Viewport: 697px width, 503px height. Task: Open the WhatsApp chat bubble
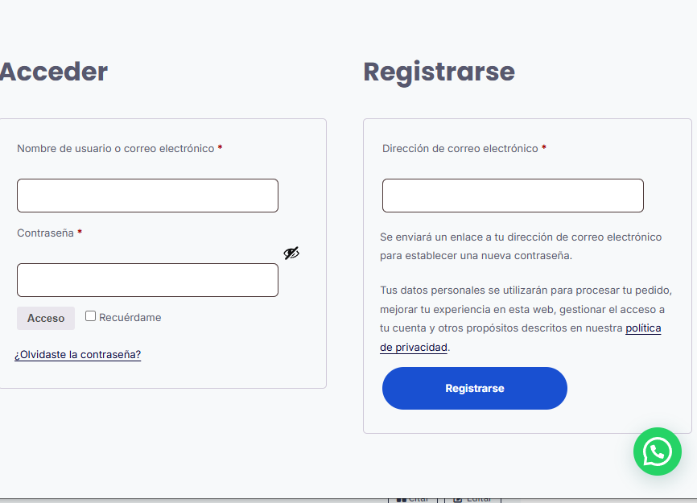pos(657,451)
